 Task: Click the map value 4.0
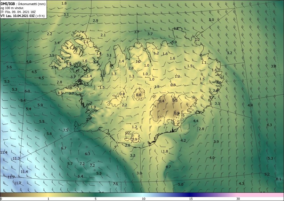(212, 158)
